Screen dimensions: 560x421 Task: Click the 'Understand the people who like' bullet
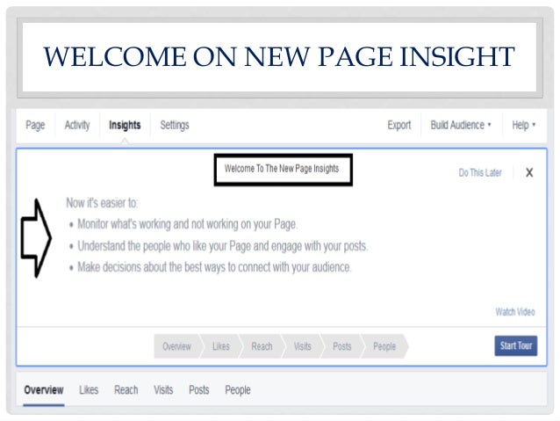tap(222, 246)
